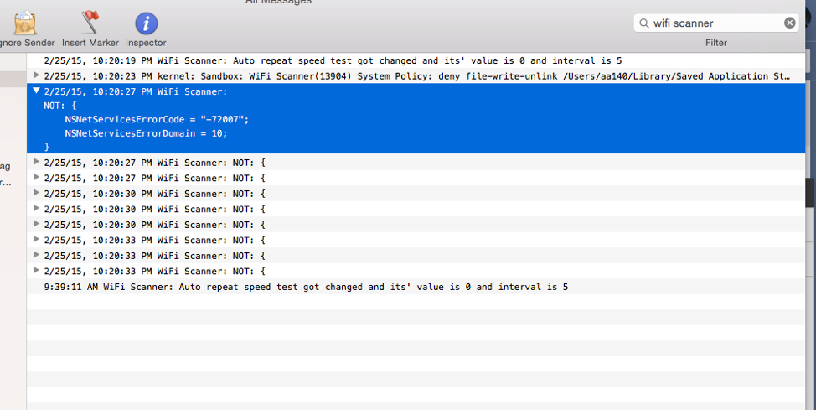This screenshot has height=410, width=816.
Task: Select the kernel Sandbox deny file-write-unlink message
Action: [x=416, y=76]
